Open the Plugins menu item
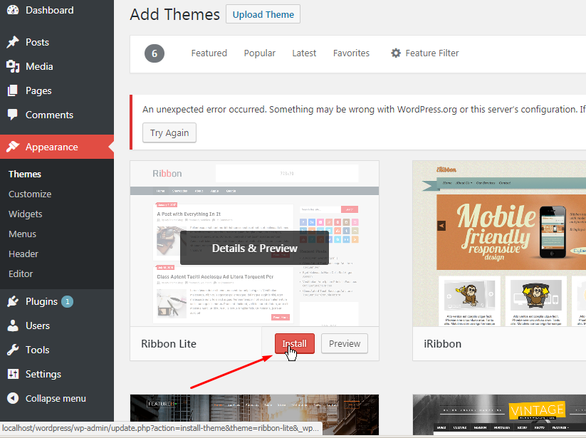 (57, 301)
